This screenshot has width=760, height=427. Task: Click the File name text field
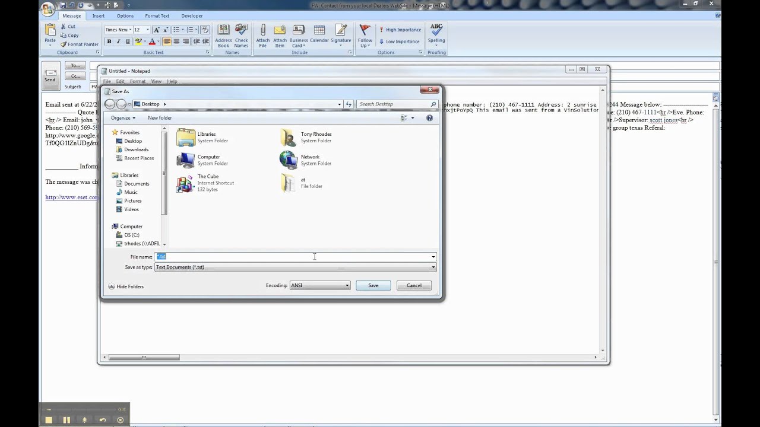[x=295, y=257]
